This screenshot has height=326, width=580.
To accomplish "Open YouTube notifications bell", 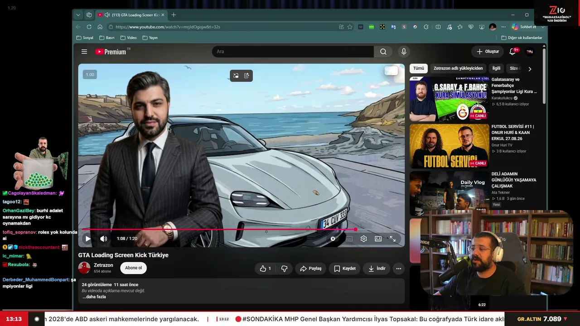I will point(513,52).
